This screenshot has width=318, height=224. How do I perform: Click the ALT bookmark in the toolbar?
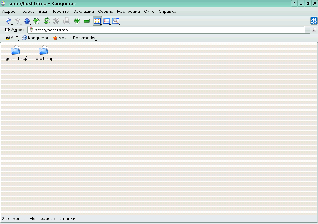(12, 38)
